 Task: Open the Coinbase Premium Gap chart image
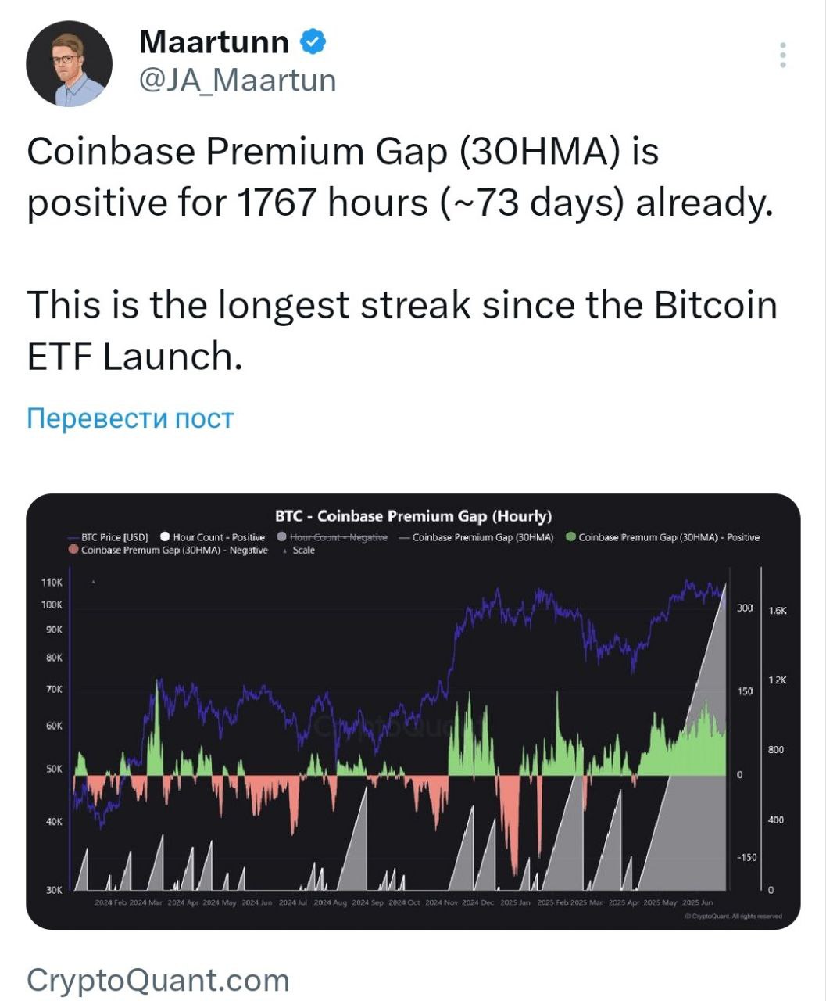[413, 711]
